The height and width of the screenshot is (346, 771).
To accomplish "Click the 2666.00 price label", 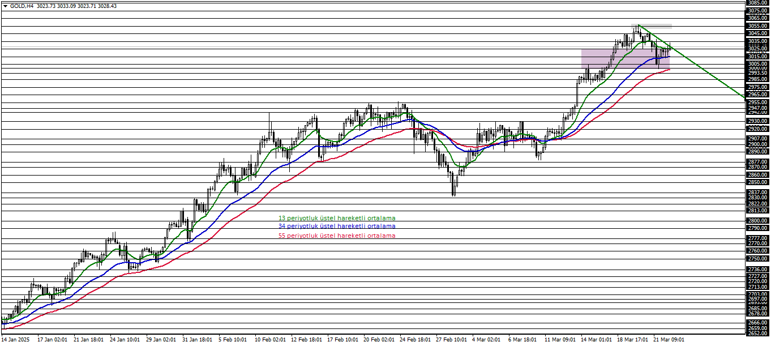I will [x=757, y=323].
